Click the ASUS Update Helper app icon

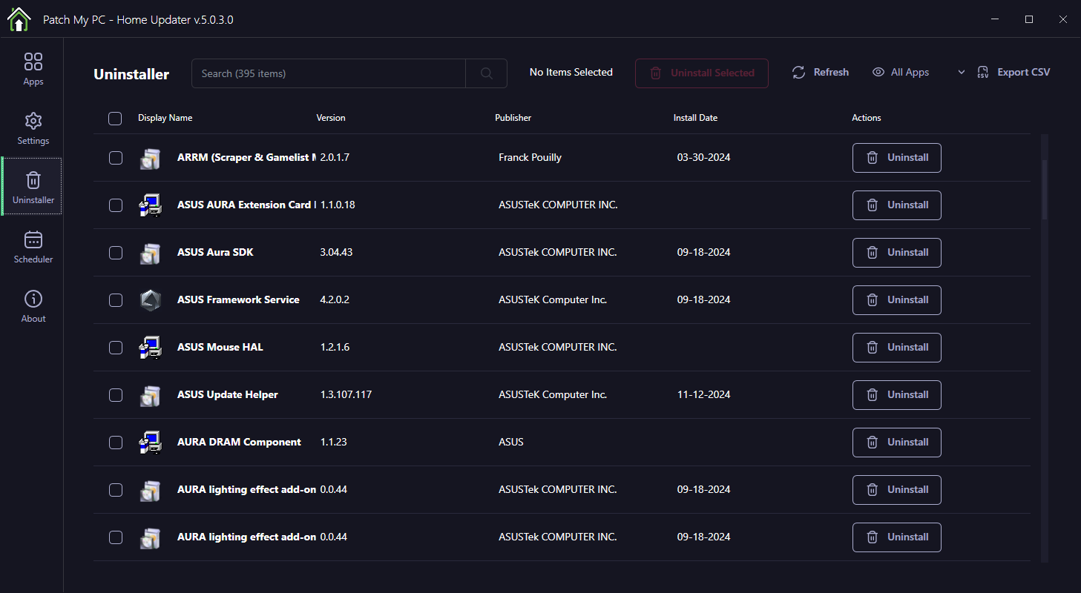[151, 395]
